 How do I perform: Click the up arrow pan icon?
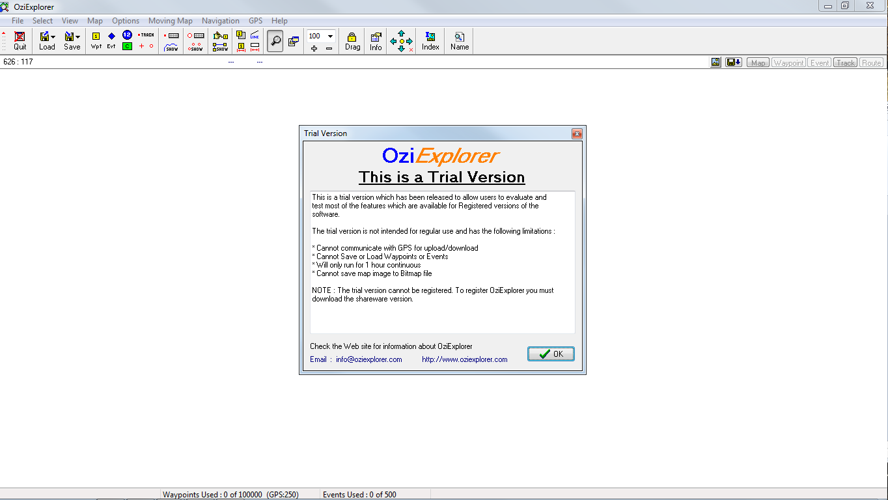pos(401,33)
